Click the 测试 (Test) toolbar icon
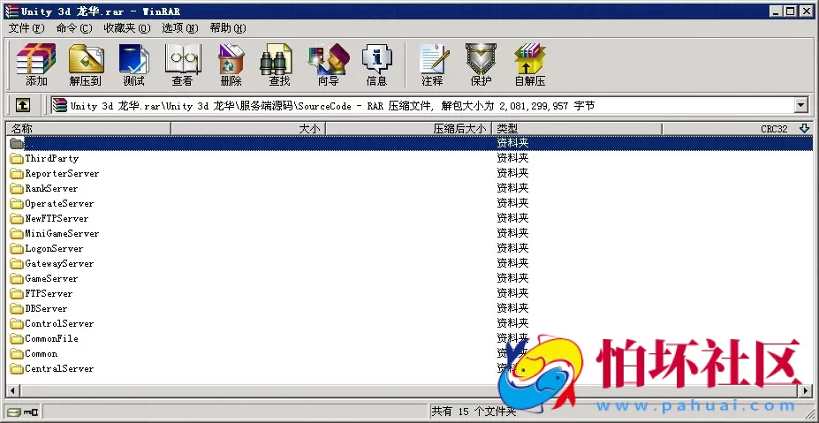Image resolution: width=819 pixels, height=423 pixels. coord(133,64)
